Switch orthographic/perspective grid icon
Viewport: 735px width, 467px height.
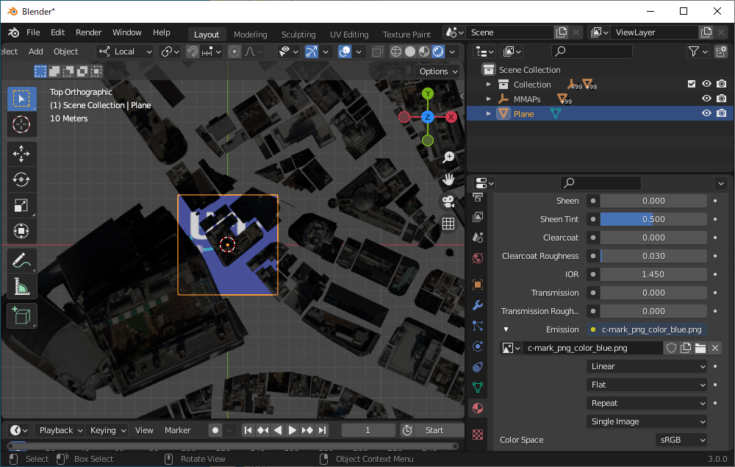pos(448,224)
